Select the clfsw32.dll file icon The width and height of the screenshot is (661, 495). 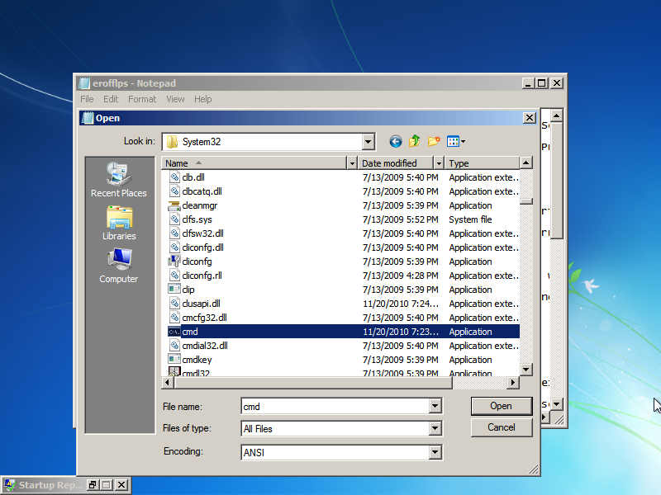click(174, 233)
